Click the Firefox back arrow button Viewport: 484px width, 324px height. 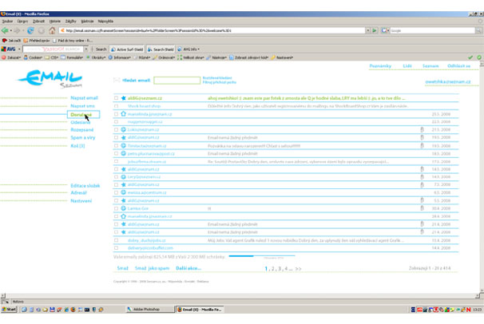pyautogui.click(x=6, y=30)
